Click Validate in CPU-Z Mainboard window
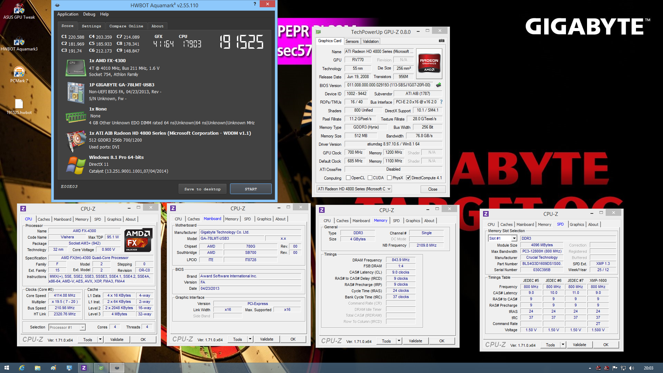This screenshot has width=663, height=373. 267,339
